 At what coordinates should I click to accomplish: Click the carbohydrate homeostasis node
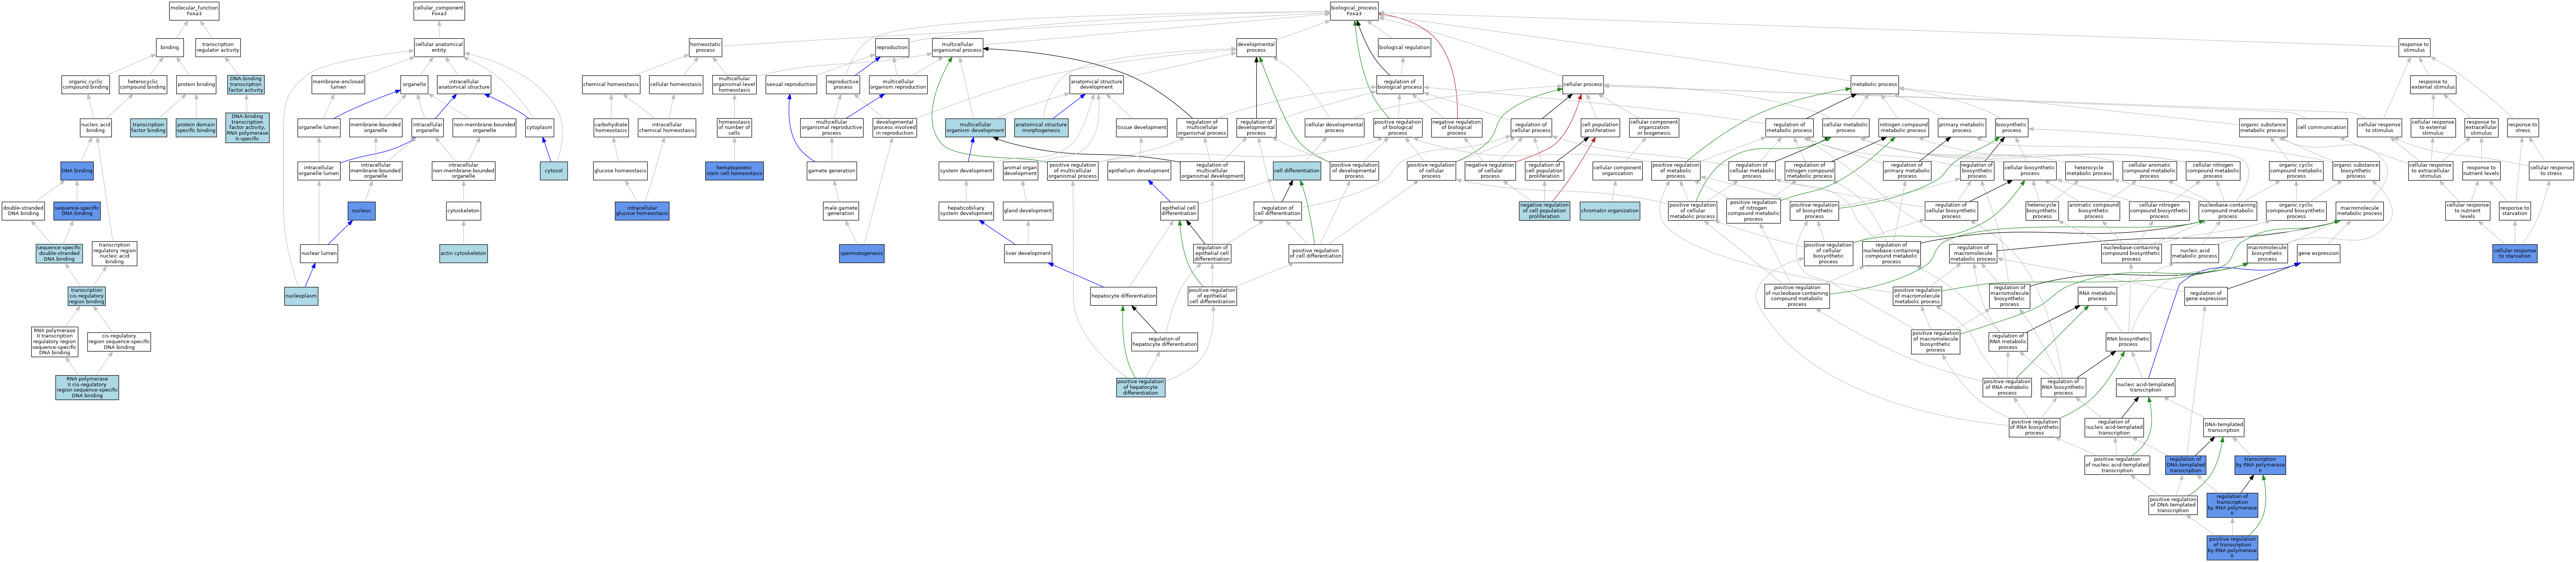point(611,128)
